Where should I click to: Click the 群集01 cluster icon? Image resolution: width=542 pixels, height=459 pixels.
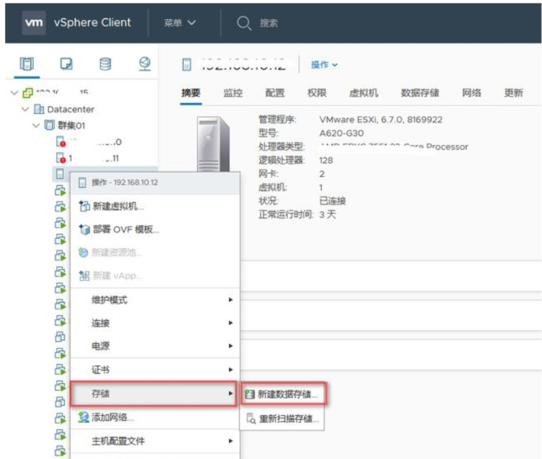click(x=50, y=125)
